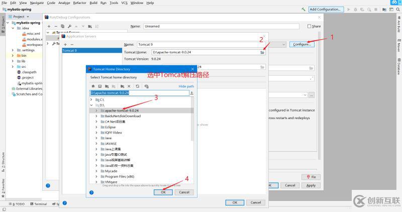Click Add Configuration... button
Screen dimensions: 402x212
pyautogui.click(x=326, y=9)
